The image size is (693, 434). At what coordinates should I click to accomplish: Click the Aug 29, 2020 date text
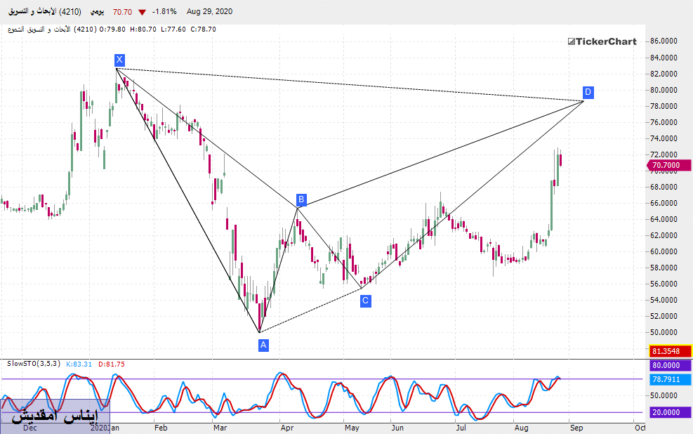[x=209, y=12]
